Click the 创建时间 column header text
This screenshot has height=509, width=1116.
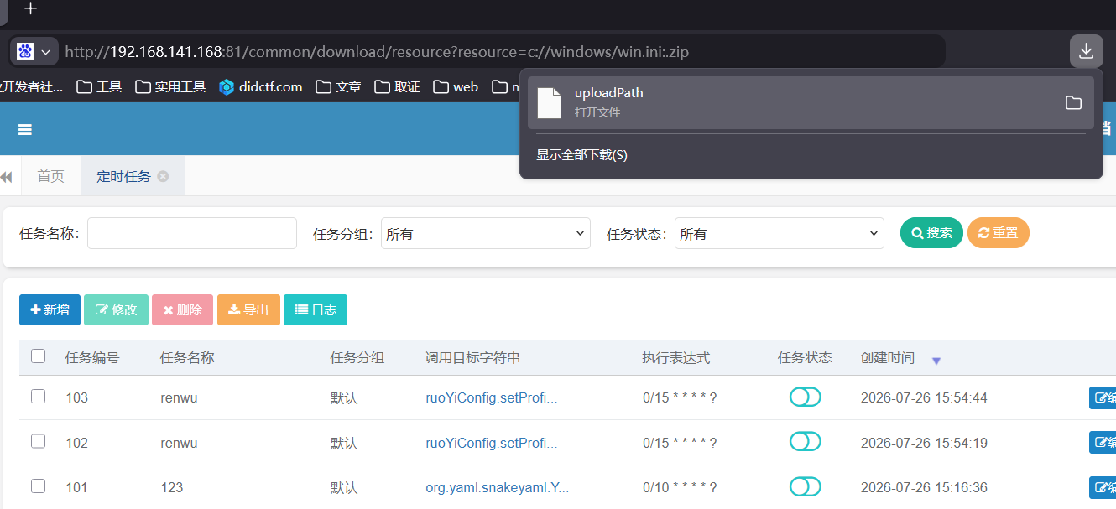tap(888, 357)
